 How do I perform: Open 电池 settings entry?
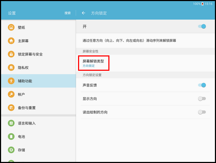pyautogui.click(x=38, y=137)
